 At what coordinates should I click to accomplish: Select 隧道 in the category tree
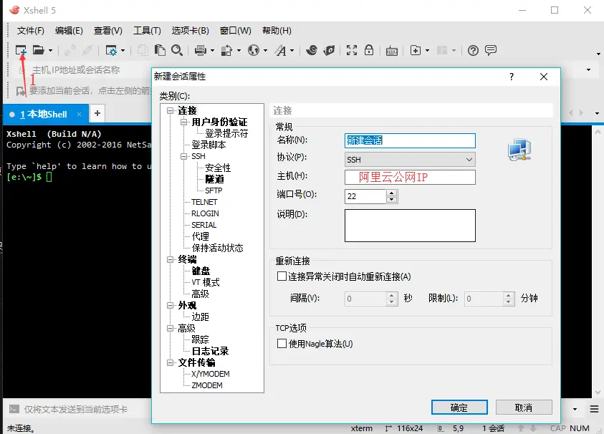pos(214,179)
